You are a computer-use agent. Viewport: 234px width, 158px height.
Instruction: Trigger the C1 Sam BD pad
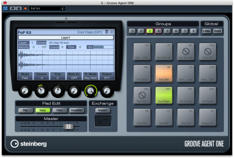pos(164,117)
